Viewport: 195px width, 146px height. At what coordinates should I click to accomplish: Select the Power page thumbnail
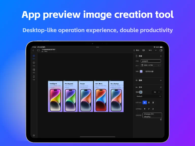click(x=86, y=97)
